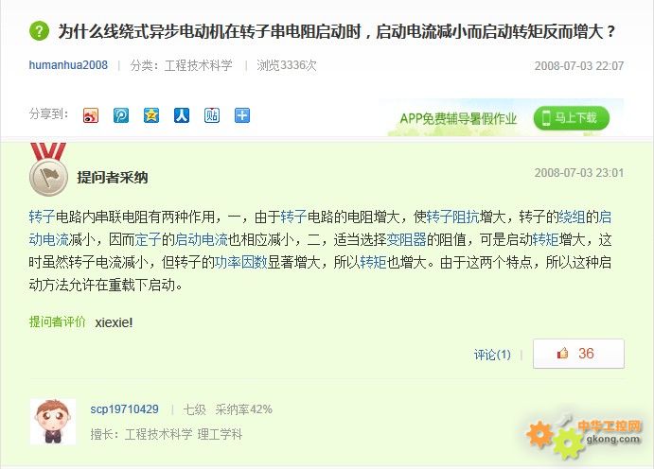Click the answerer's cartoon avatar
Screen dimensions: 654x469
tap(53, 422)
